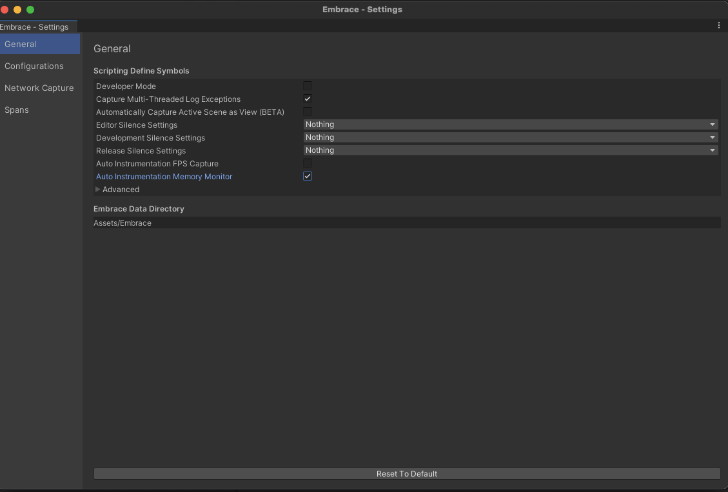Minimize the Embrace Settings window
Image resolution: width=728 pixels, height=492 pixels.
click(17, 10)
